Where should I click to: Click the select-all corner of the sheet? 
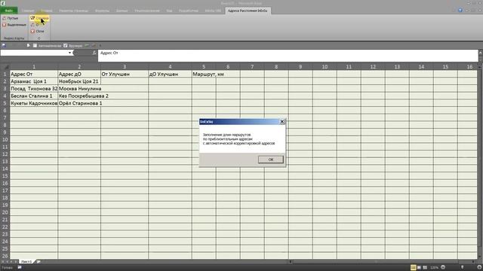pyautogui.click(x=5, y=67)
